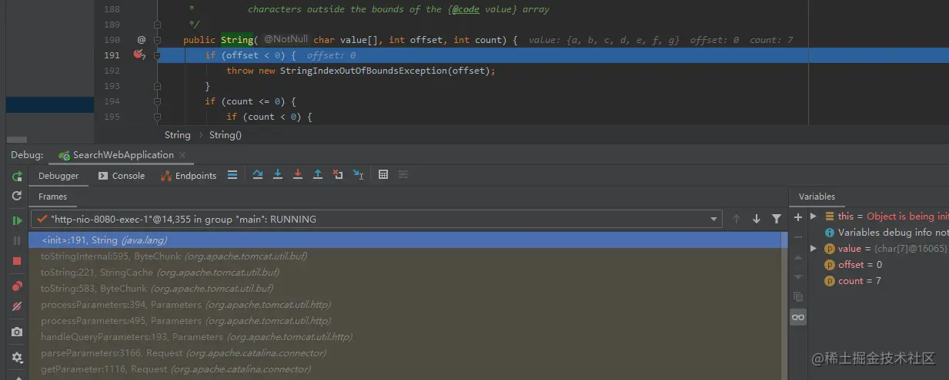Click the @NotNull inlay hint
Image resolution: width=949 pixels, height=380 pixels.
tap(286, 39)
